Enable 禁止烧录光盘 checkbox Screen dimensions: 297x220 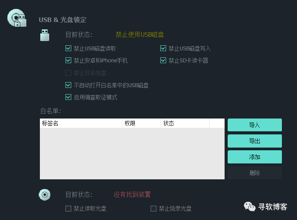point(153,209)
